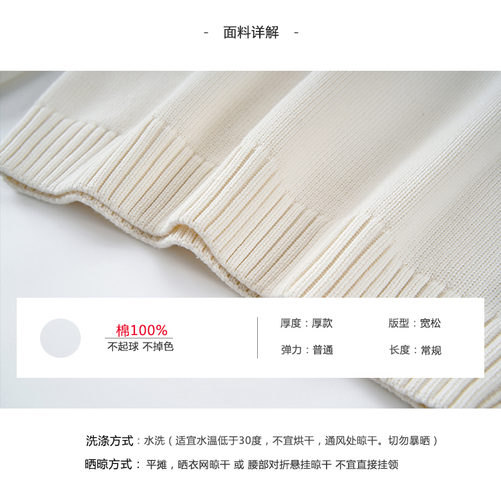
Task: Click the 不宜直接挂领 warning text
Action: point(367,465)
